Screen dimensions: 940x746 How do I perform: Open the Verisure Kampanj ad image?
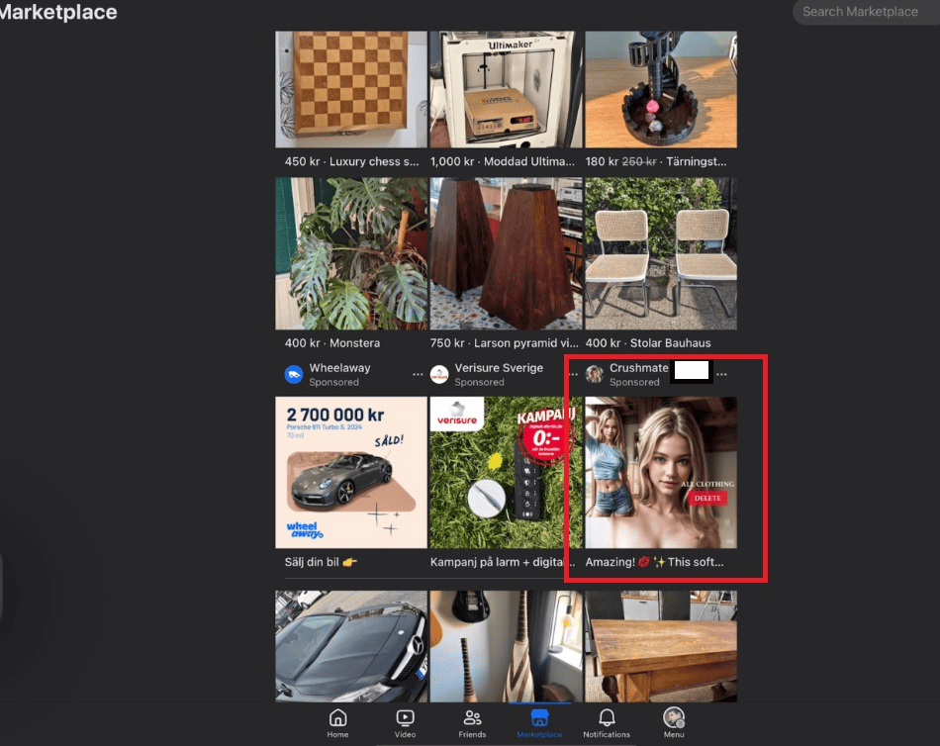506,472
